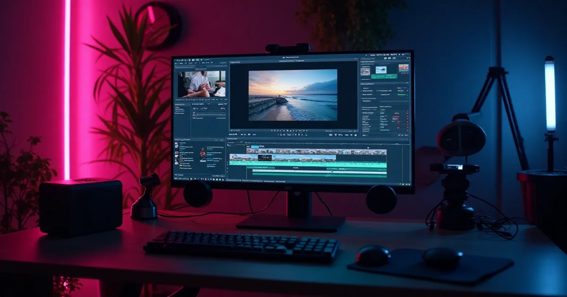The image size is (567, 297).
Task: Click the sunset beach video in the program preview
Action: pos(292,95)
